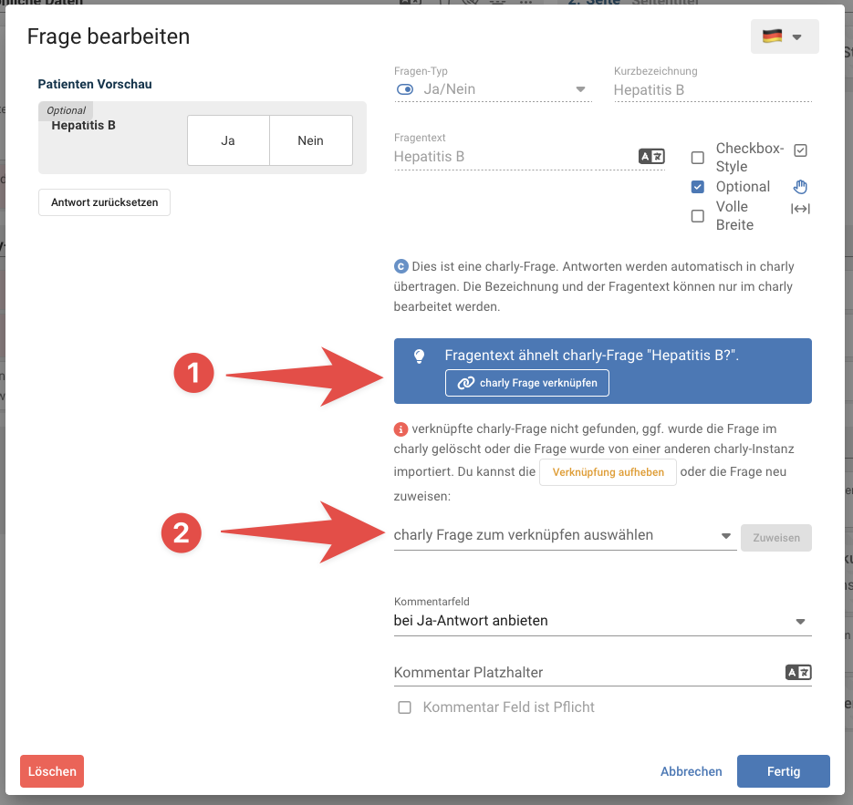Screen dimensions: 853x805
Task: Open the Kommentarfeld dropdown
Action: click(x=602, y=621)
